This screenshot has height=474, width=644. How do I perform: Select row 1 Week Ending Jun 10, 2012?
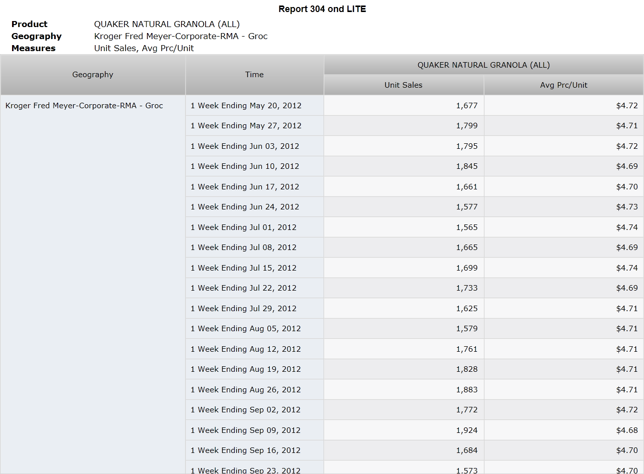[x=255, y=166]
